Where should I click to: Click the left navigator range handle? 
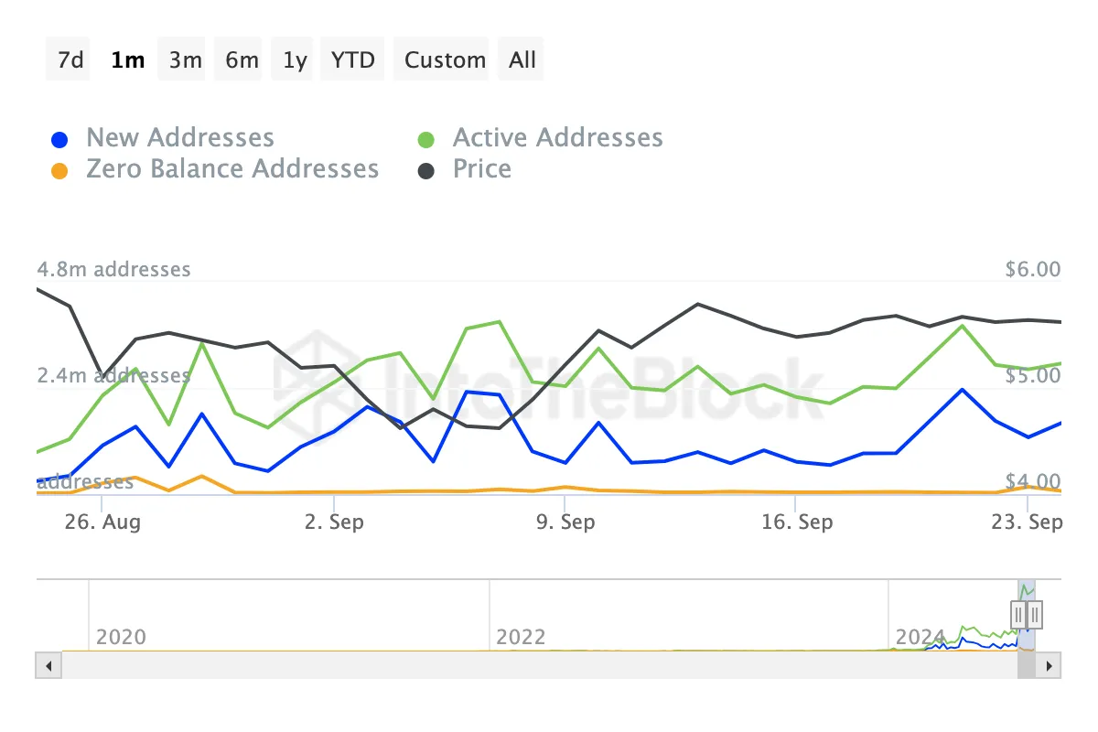click(x=1018, y=613)
